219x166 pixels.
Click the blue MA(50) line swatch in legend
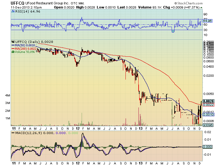[x=13, y=45]
